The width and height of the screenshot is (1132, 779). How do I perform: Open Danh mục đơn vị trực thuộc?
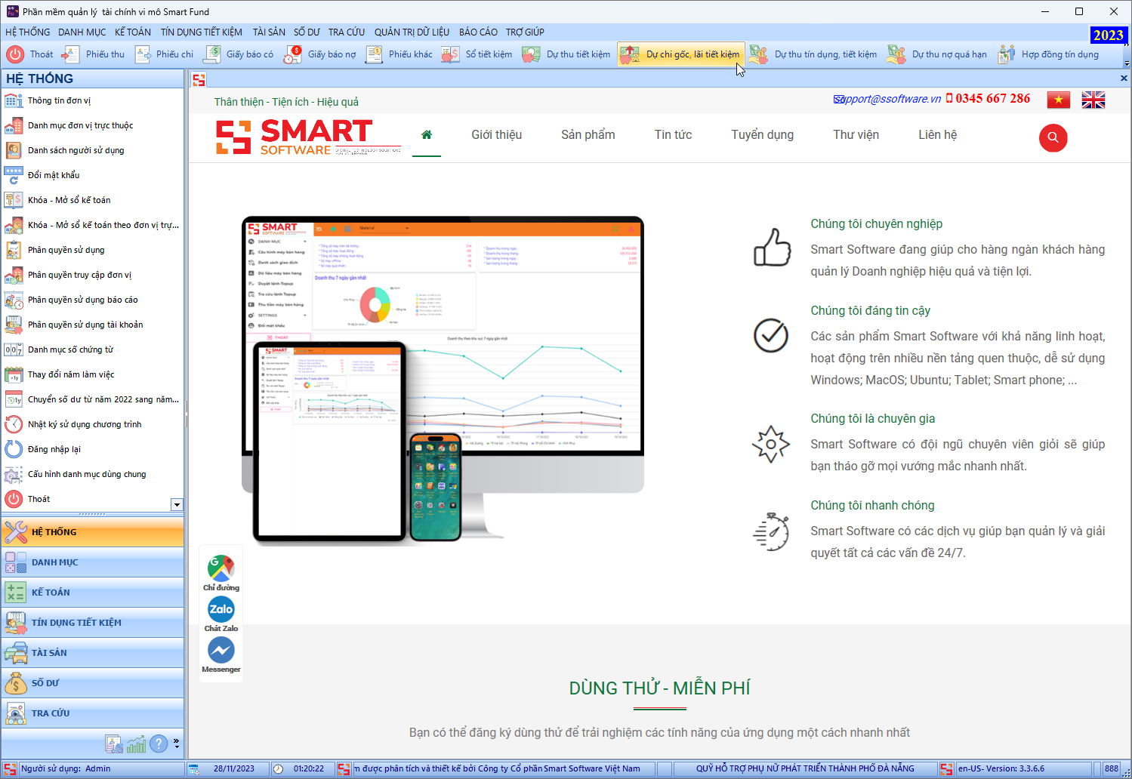click(92, 125)
